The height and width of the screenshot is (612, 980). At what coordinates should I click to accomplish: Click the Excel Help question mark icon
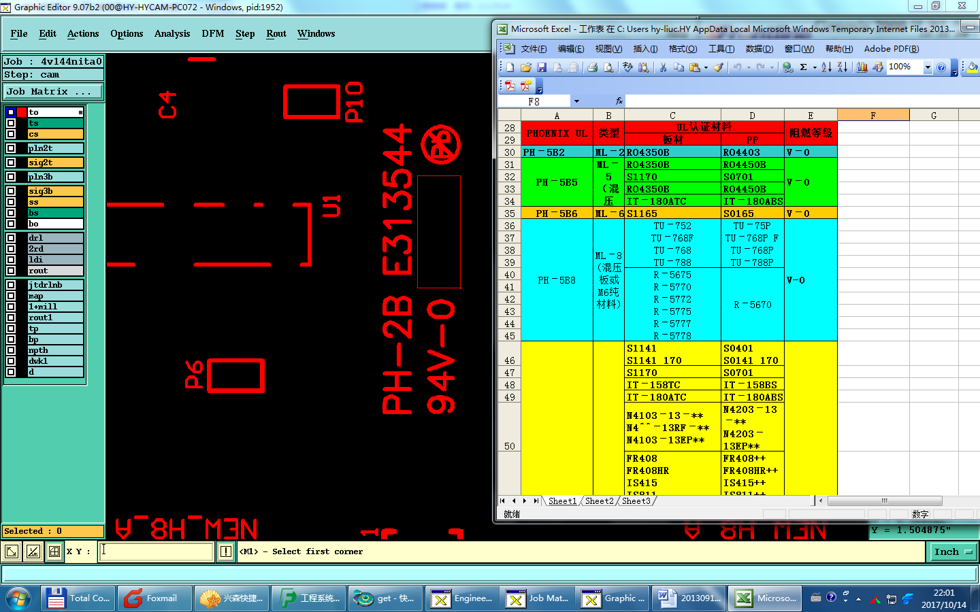941,67
